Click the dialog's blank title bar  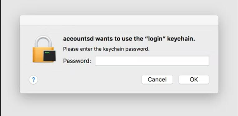[x=119, y=20]
